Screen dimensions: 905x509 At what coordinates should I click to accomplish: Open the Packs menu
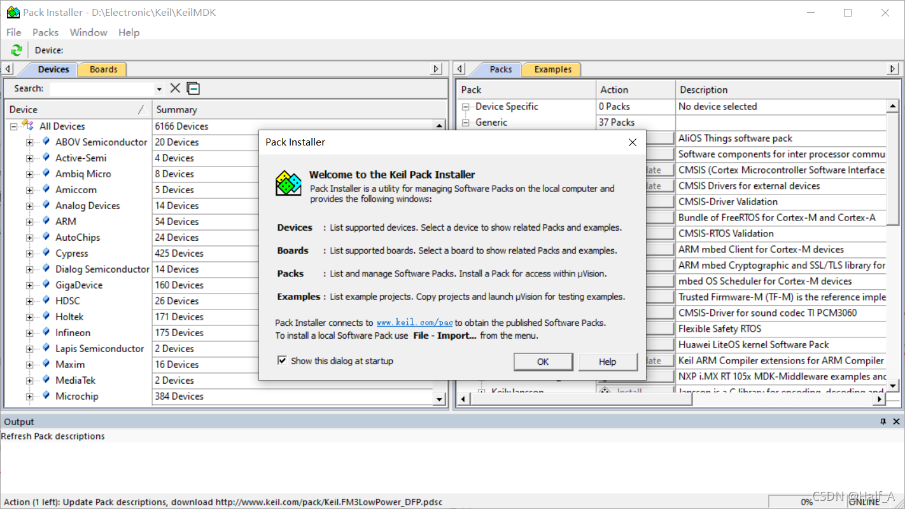coord(45,32)
